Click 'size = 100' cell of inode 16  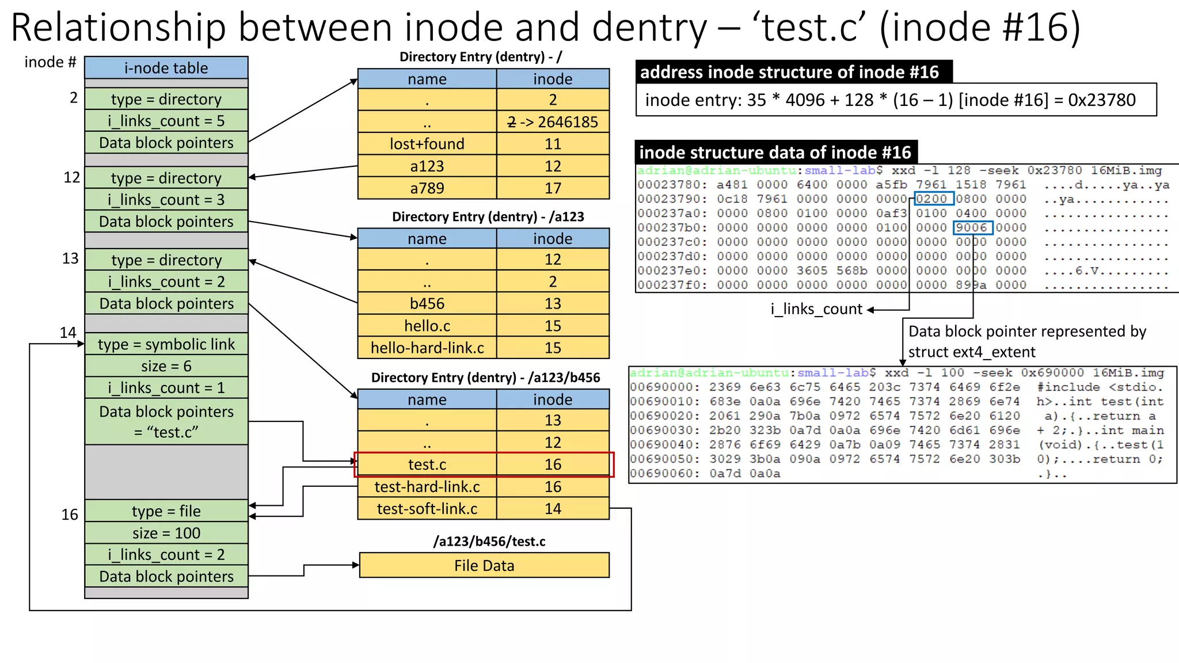tap(166, 533)
